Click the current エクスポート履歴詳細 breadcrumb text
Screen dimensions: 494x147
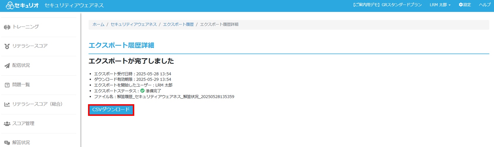coord(219,24)
